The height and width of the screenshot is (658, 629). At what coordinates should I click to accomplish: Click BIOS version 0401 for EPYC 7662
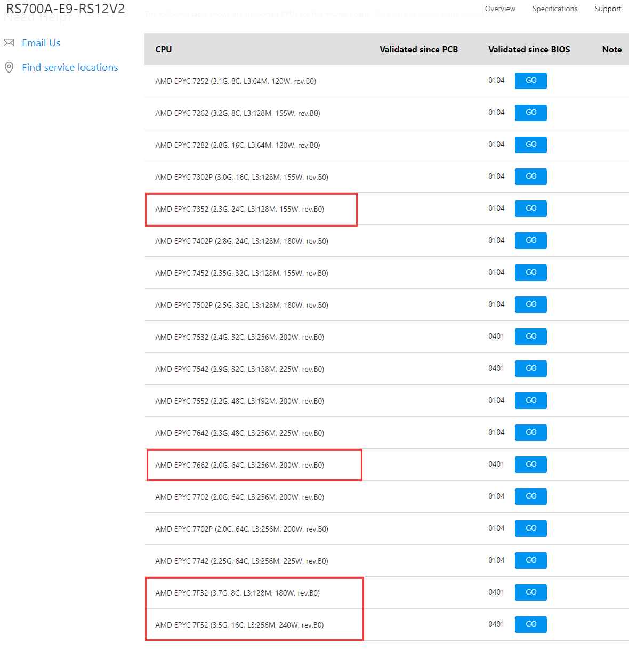(496, 464)
